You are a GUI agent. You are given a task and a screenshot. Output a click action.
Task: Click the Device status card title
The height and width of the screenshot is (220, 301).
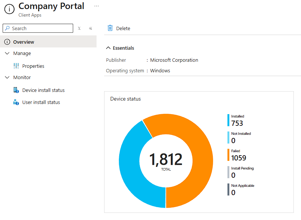coord(126,99)
